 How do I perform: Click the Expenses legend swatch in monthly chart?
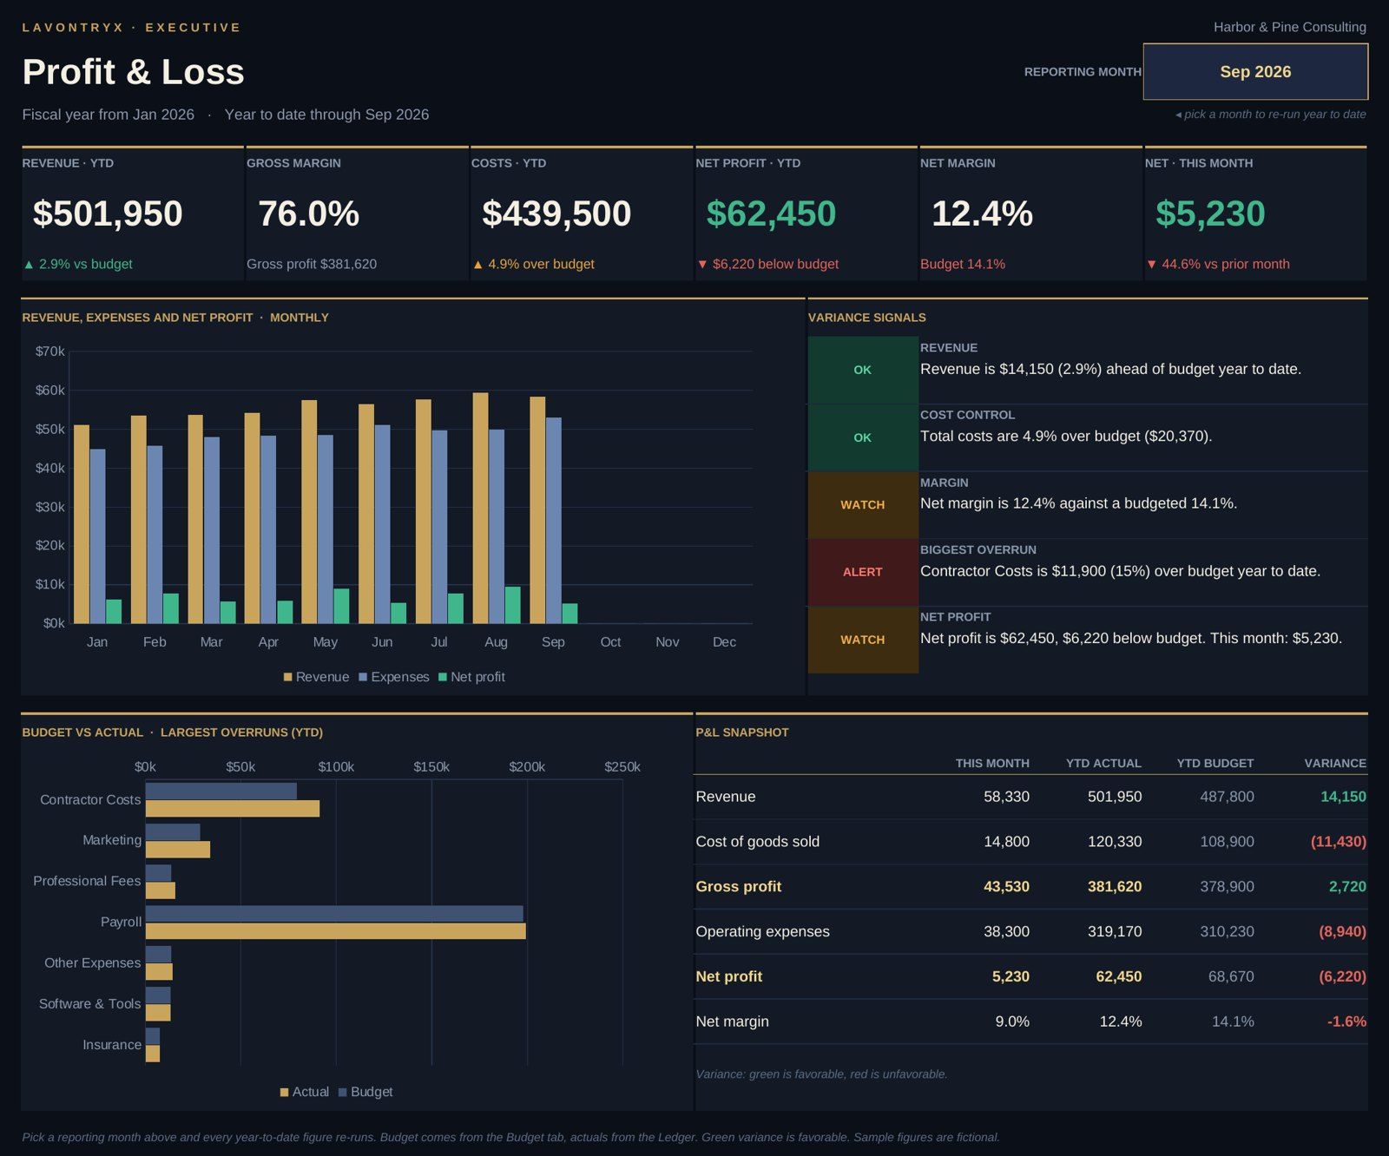pyautogui.click(x=363, y=677)
